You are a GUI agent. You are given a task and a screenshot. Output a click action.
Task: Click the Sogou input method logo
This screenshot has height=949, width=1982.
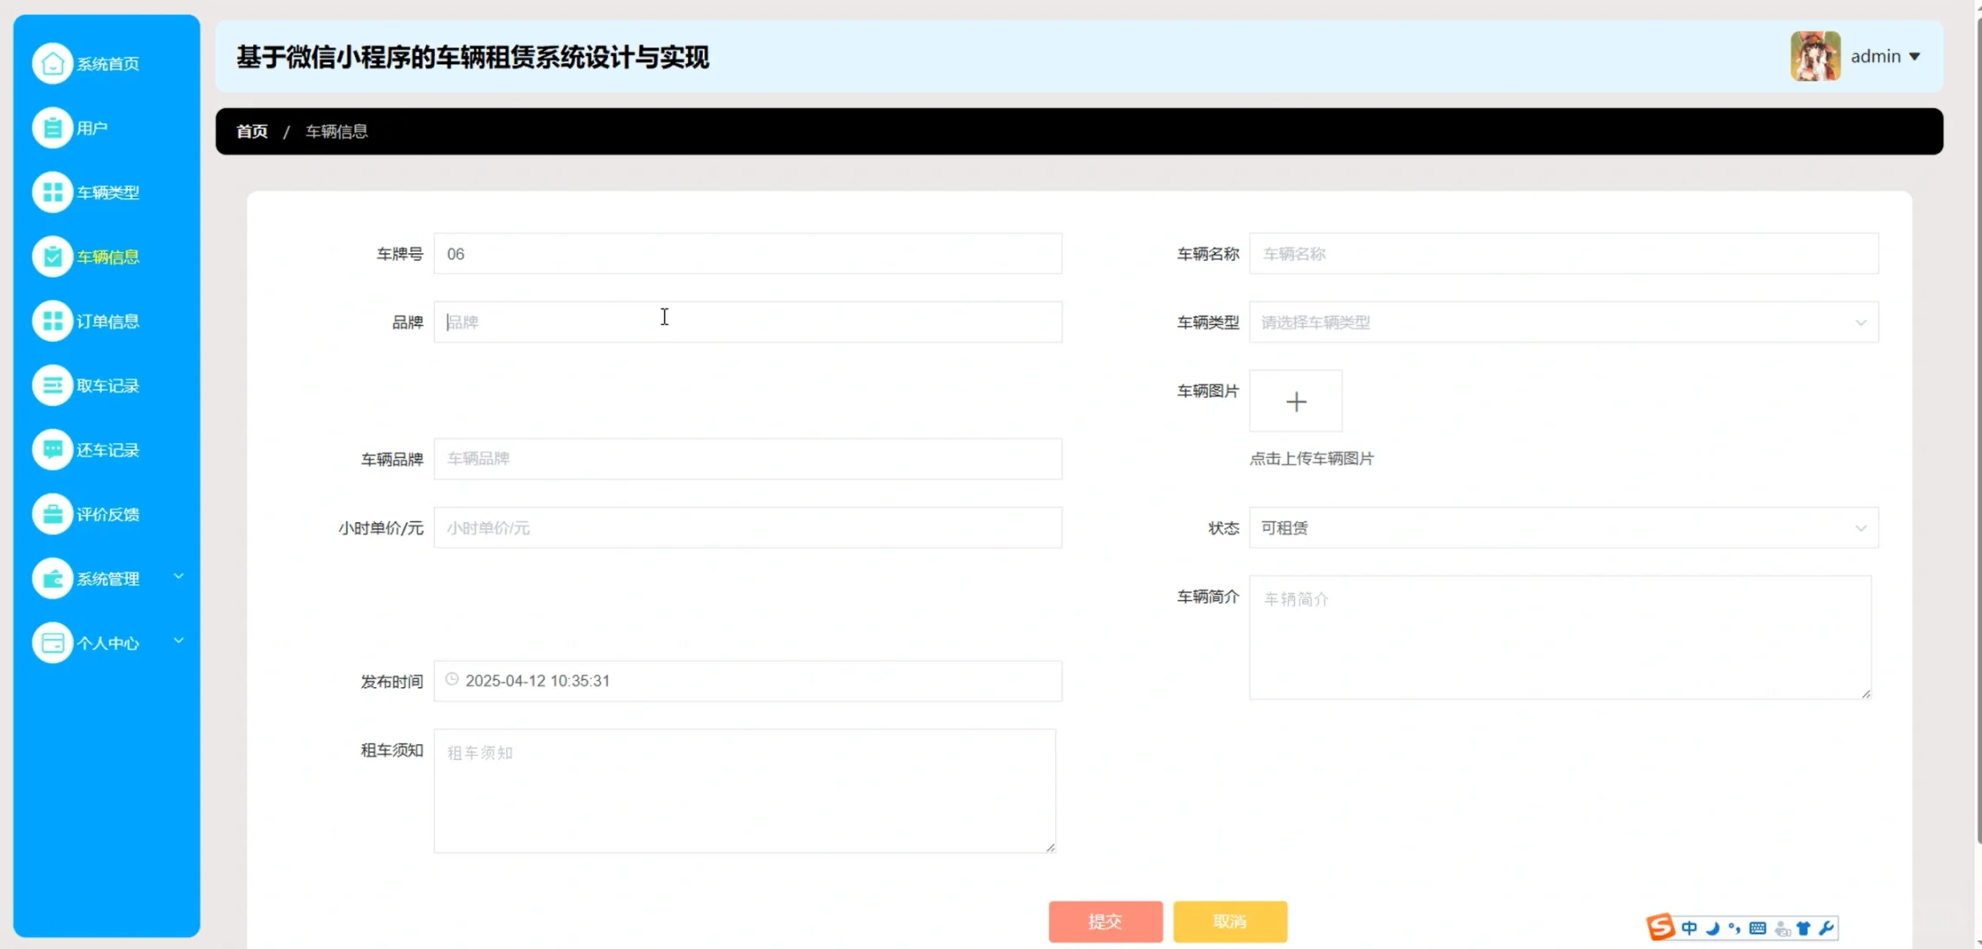coord(1660,926)
